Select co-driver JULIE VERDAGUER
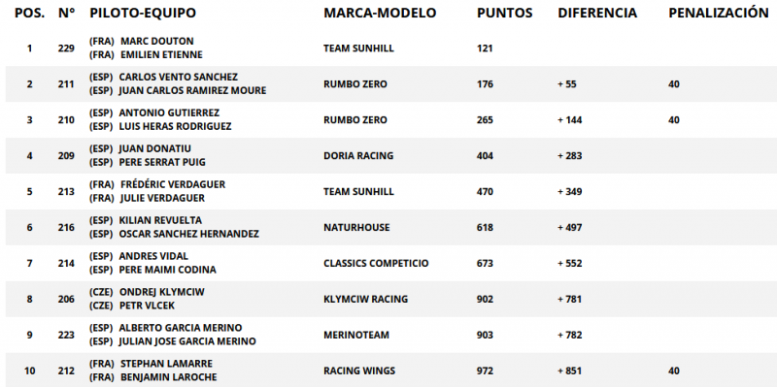The image size is (777, 387). point(162,198)
